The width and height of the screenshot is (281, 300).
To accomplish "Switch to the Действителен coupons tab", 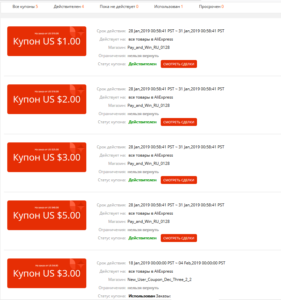I will click(69, 7).
